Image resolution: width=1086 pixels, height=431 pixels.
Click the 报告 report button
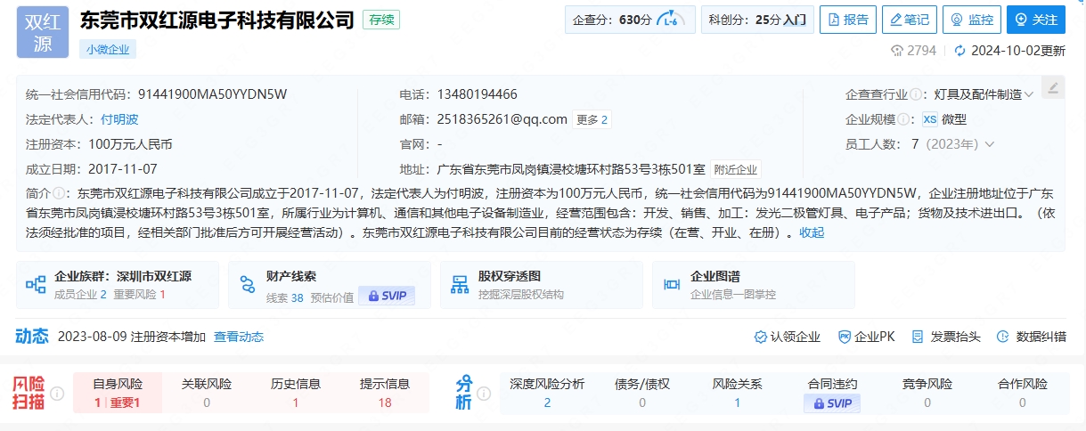pos(847,20)
